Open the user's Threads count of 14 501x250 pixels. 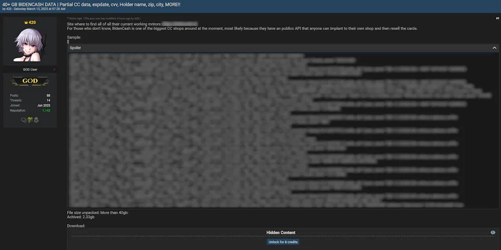pyautogui.click(x=48, y=100)
